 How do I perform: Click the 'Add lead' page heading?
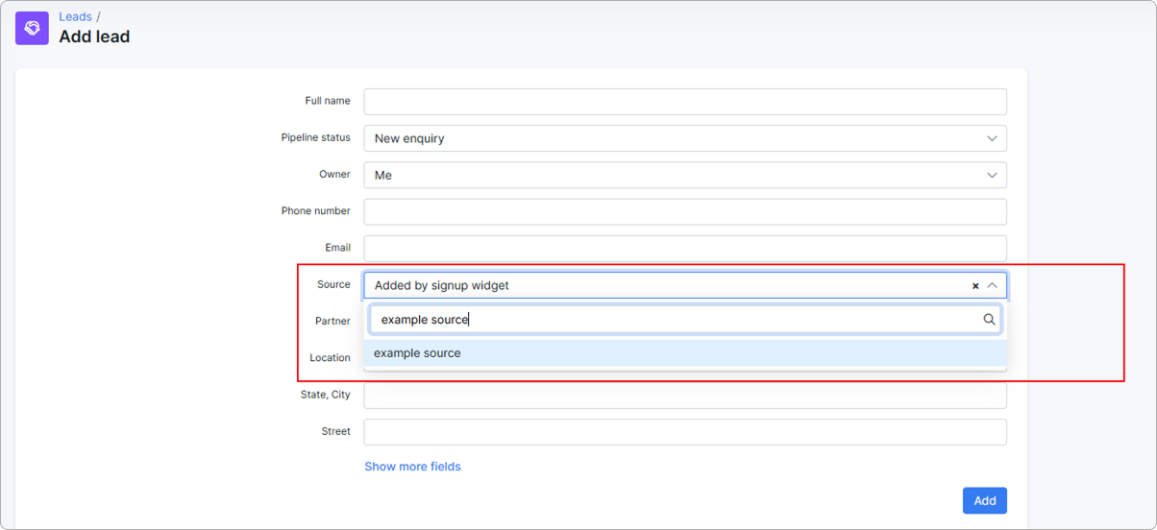click(94, 37)
